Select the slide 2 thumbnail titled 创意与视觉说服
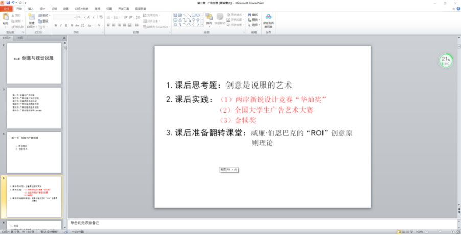The height and width of the screenshot is (235, 461). [x=34, y=59]
